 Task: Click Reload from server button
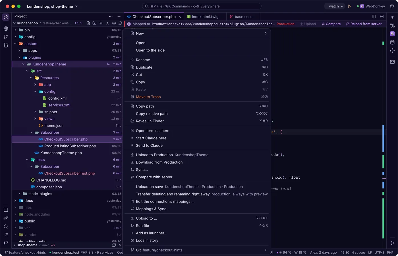[x=364, y=24]
